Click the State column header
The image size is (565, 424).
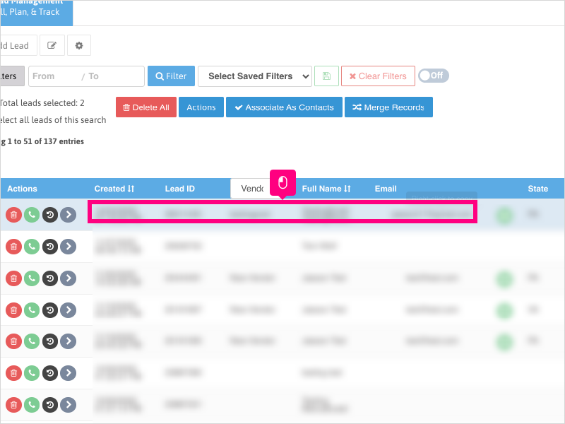(537, 189)
